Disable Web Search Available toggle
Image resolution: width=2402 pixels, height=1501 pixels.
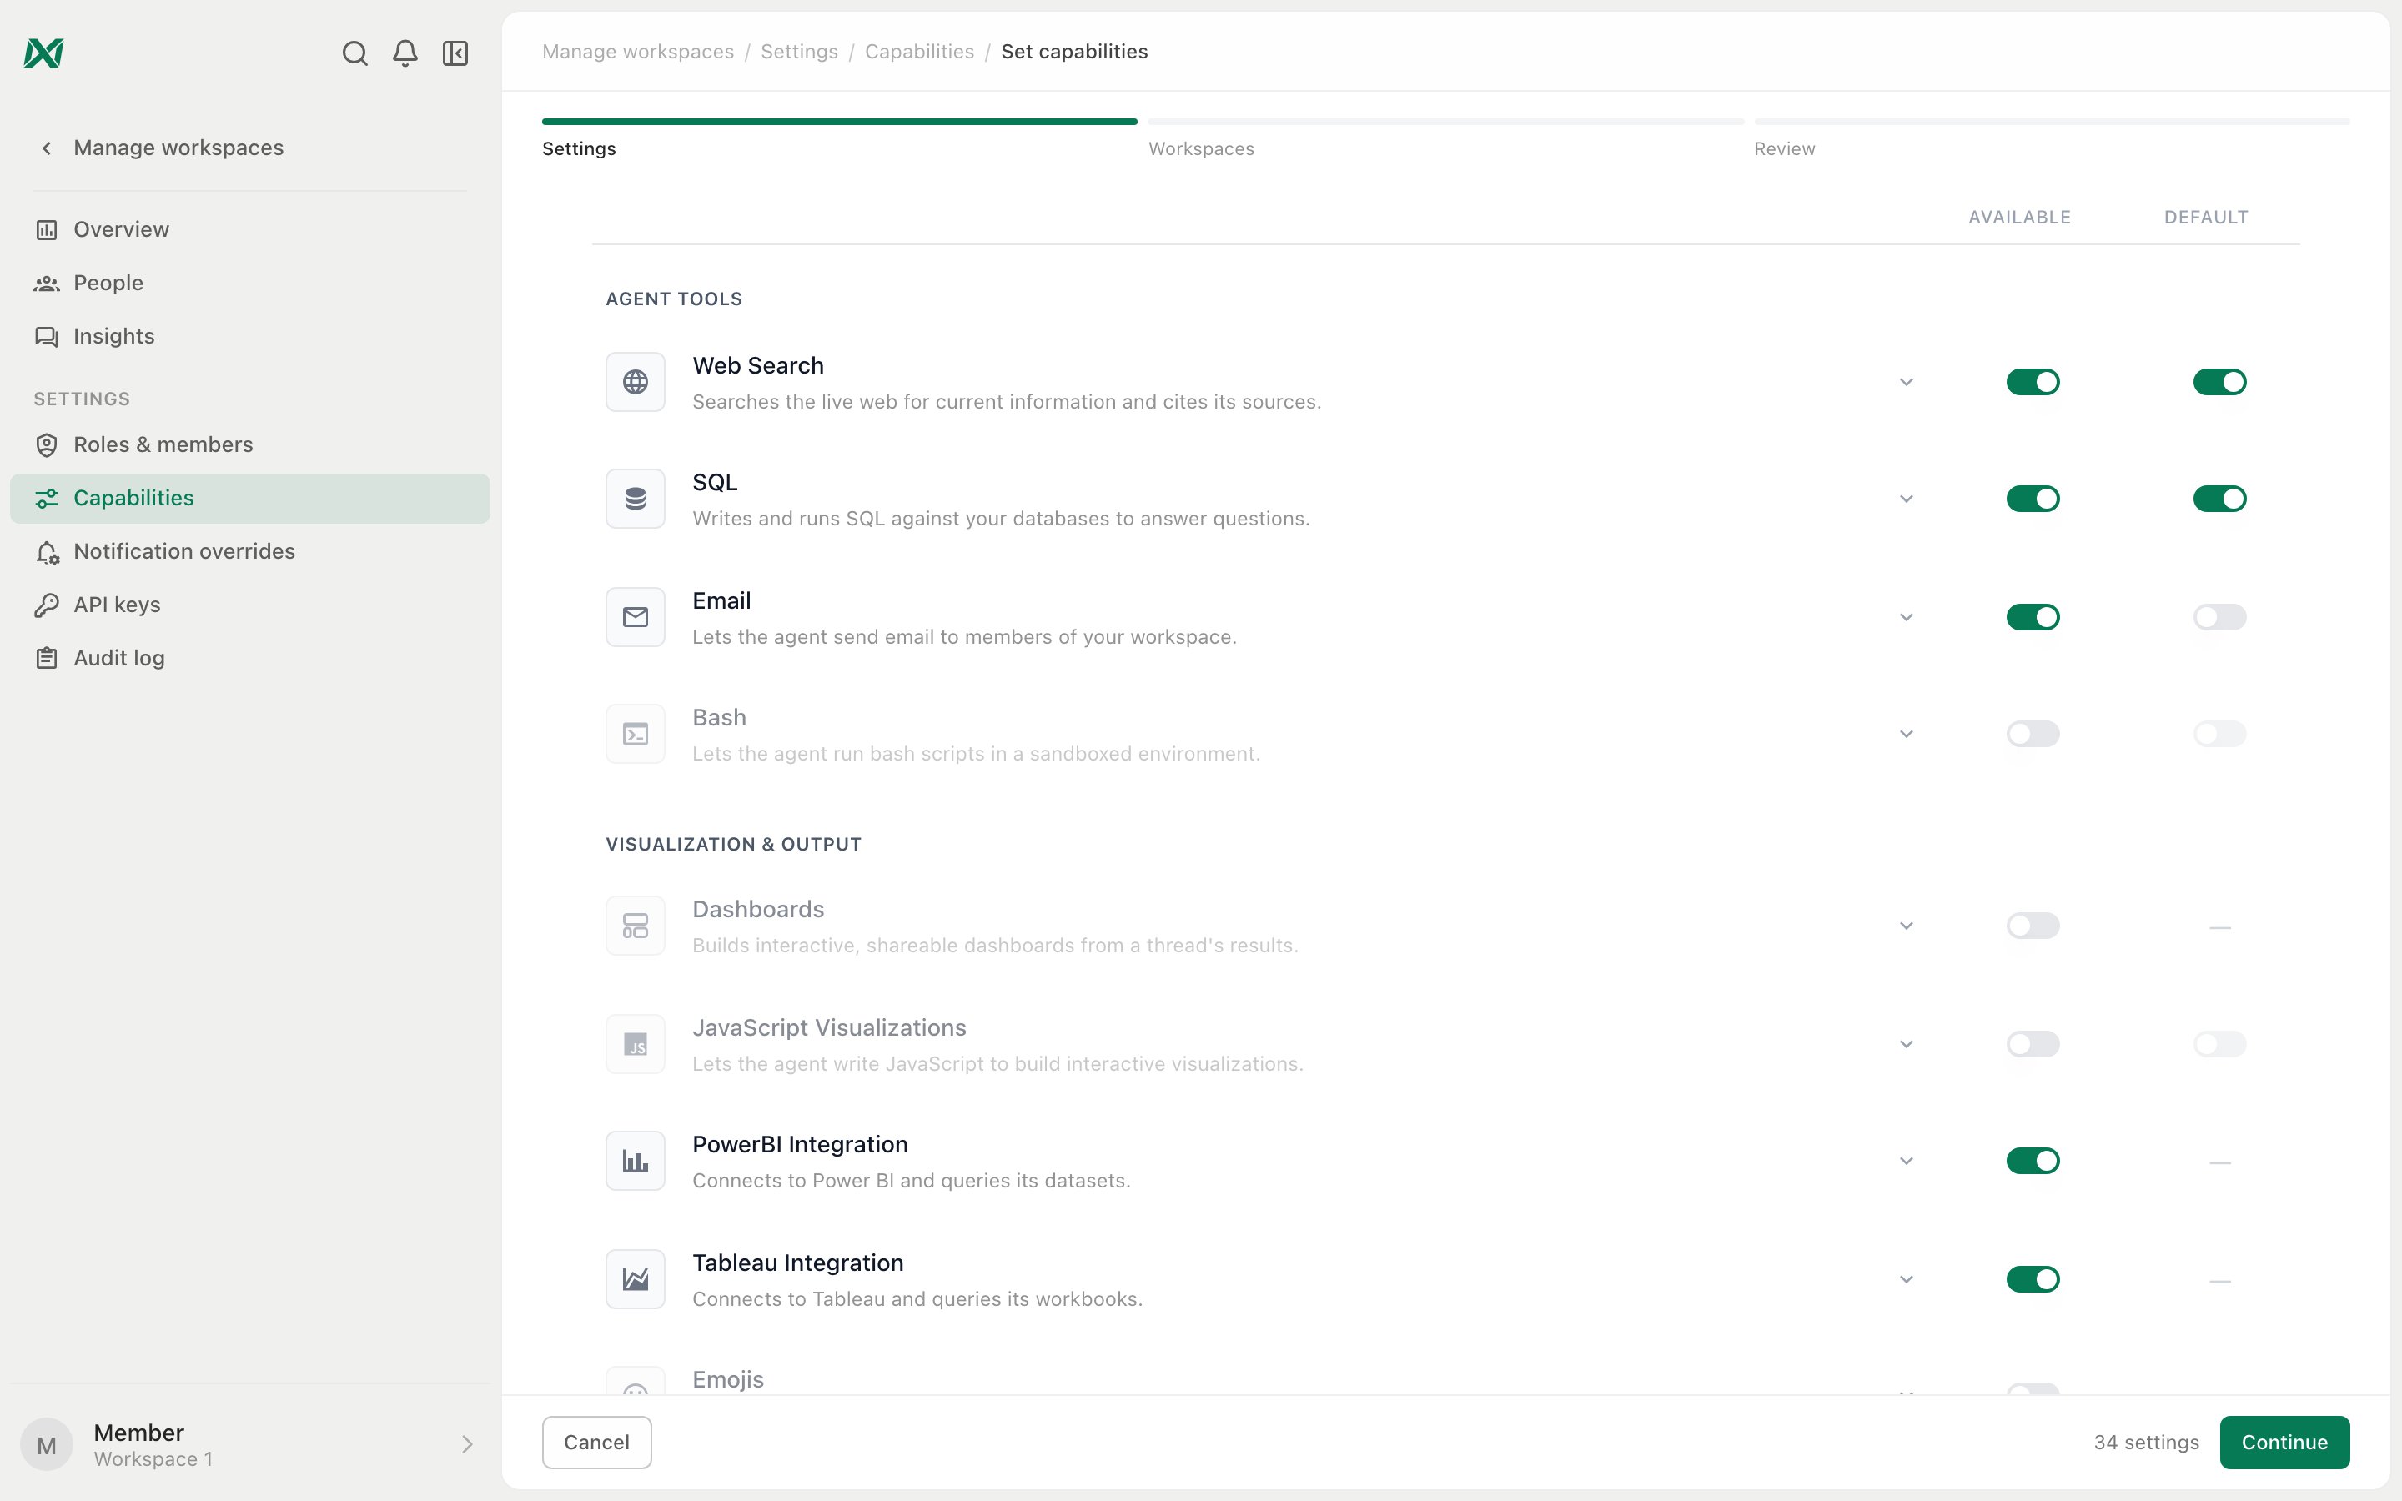2033,382
